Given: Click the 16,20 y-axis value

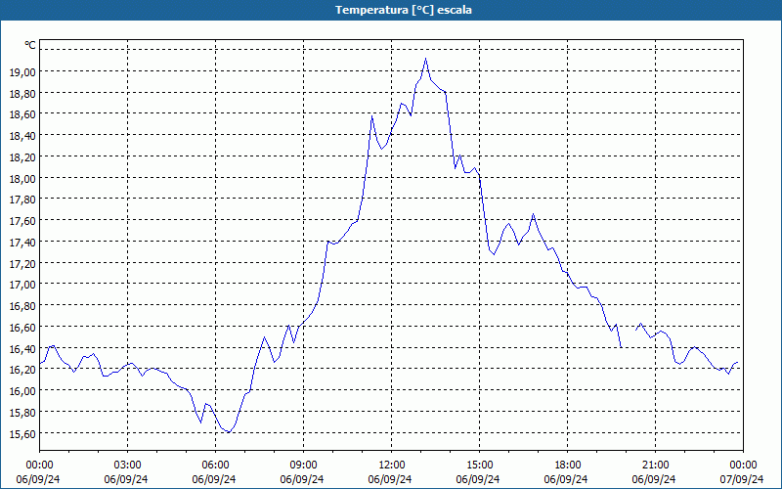Looking at the screenshot, I should (x=22, y=370).
